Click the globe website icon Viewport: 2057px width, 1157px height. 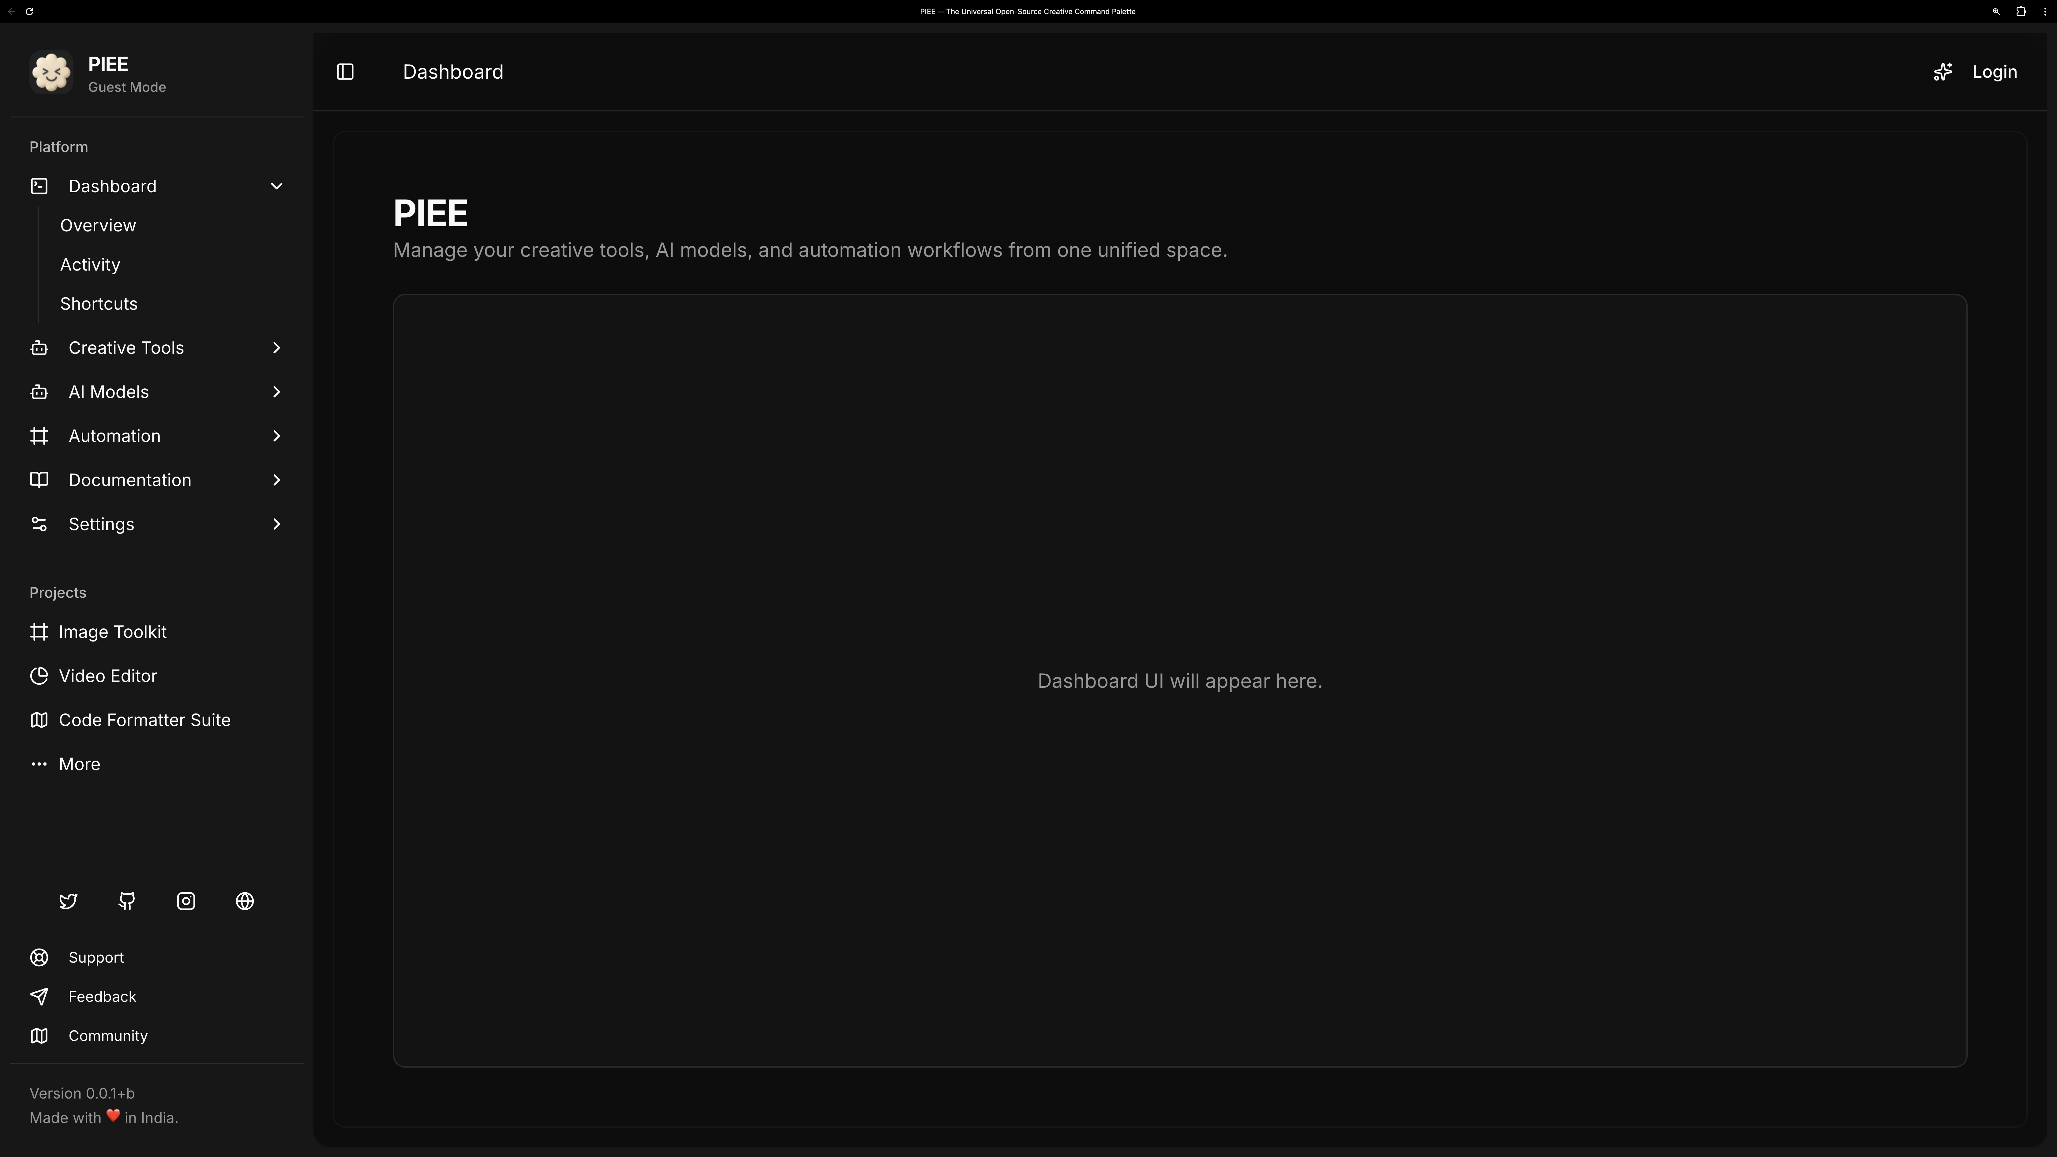click(244, 901)
